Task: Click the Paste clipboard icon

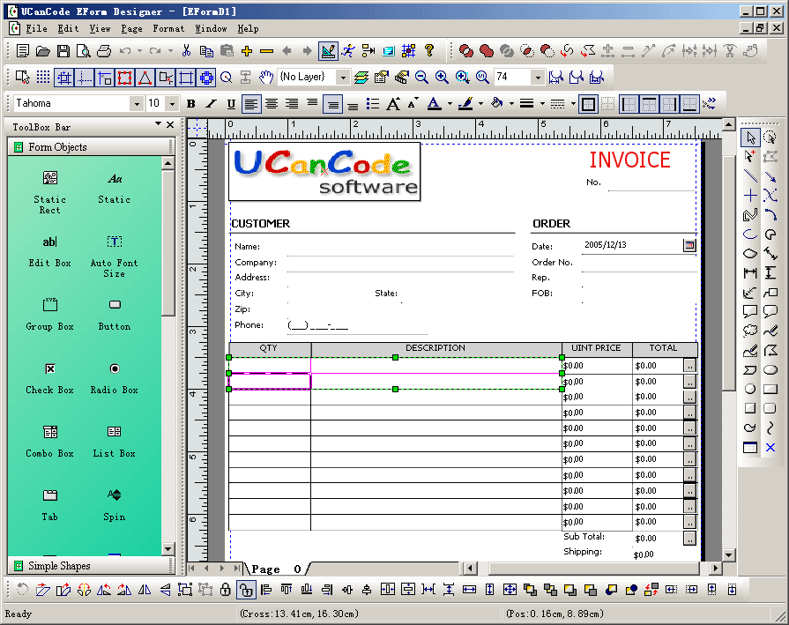Action: point(227,51)
